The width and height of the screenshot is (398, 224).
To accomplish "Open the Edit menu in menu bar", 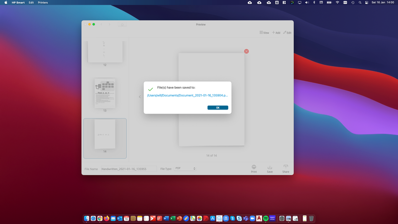I will [x=31, y=2].
